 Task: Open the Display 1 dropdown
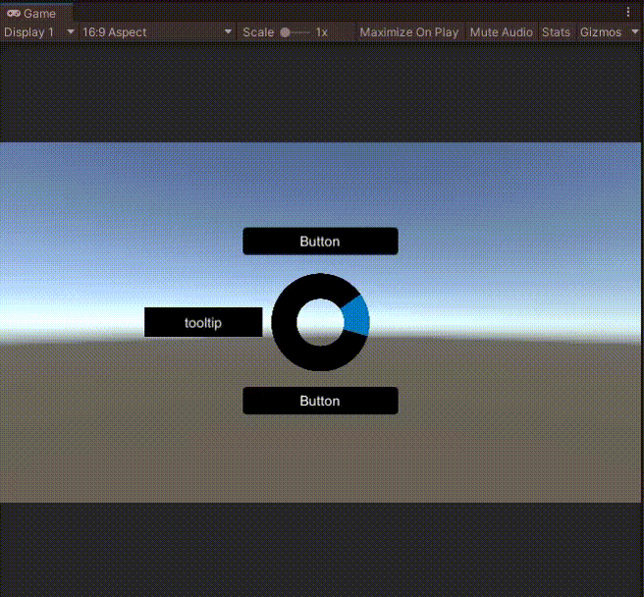click(x=38, y=32)
